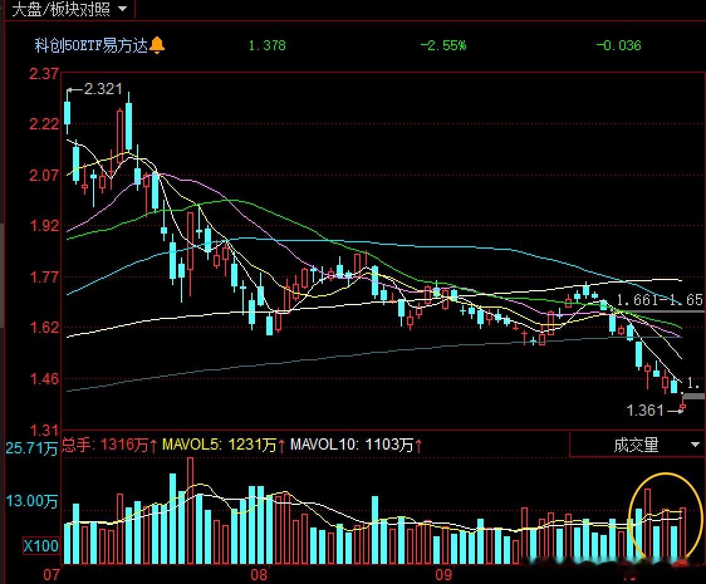
Task: Click the 08 month marker on the time axis
Action: pos(258,575)
